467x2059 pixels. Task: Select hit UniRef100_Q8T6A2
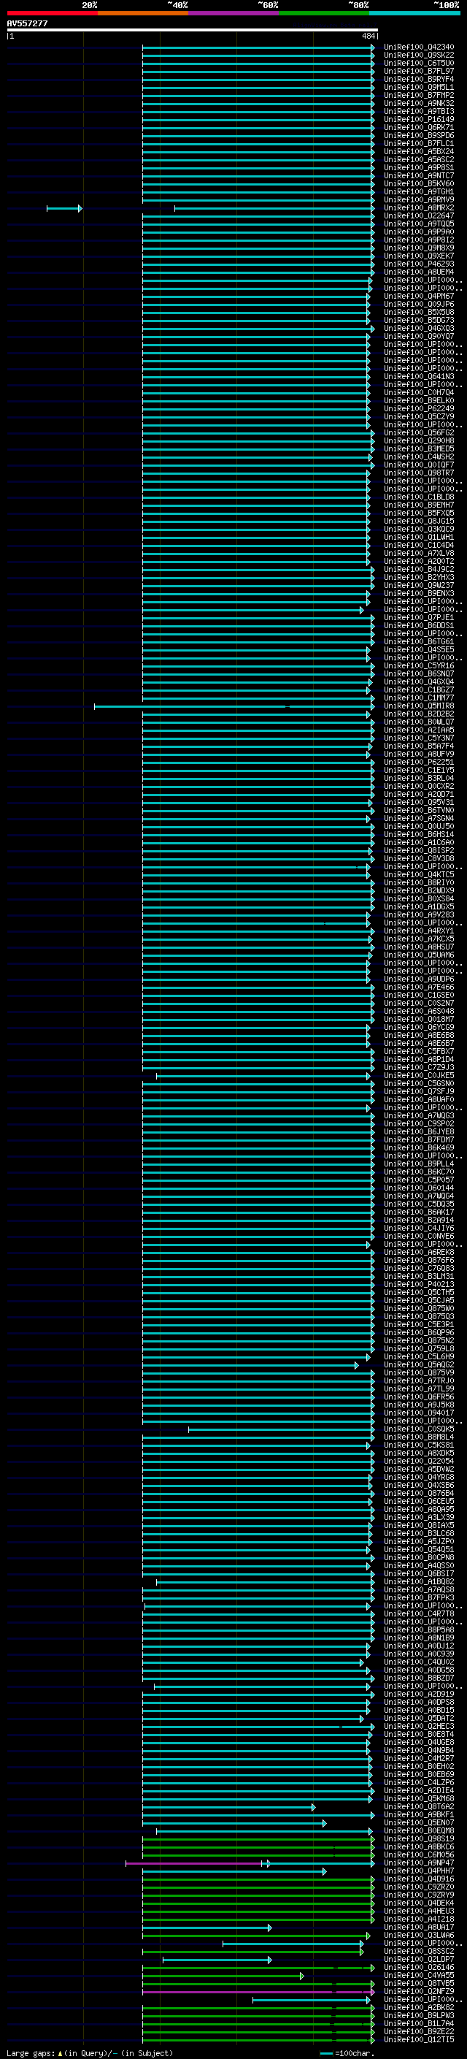(418, 1807)
